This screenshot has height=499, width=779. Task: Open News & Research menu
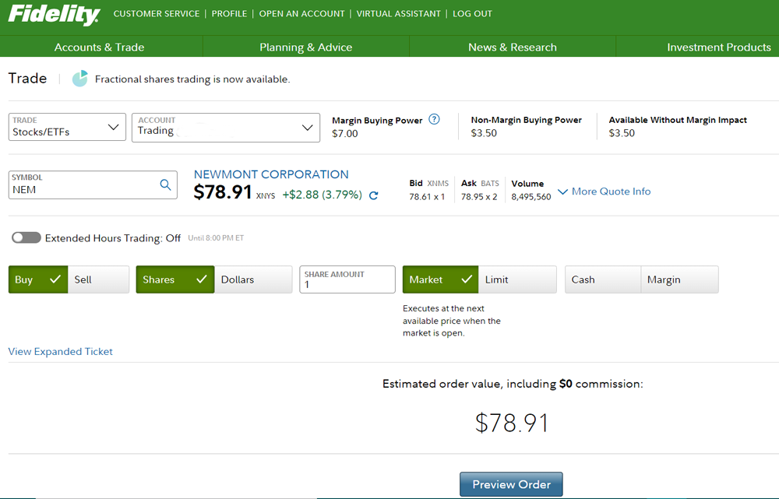(513, 47)
